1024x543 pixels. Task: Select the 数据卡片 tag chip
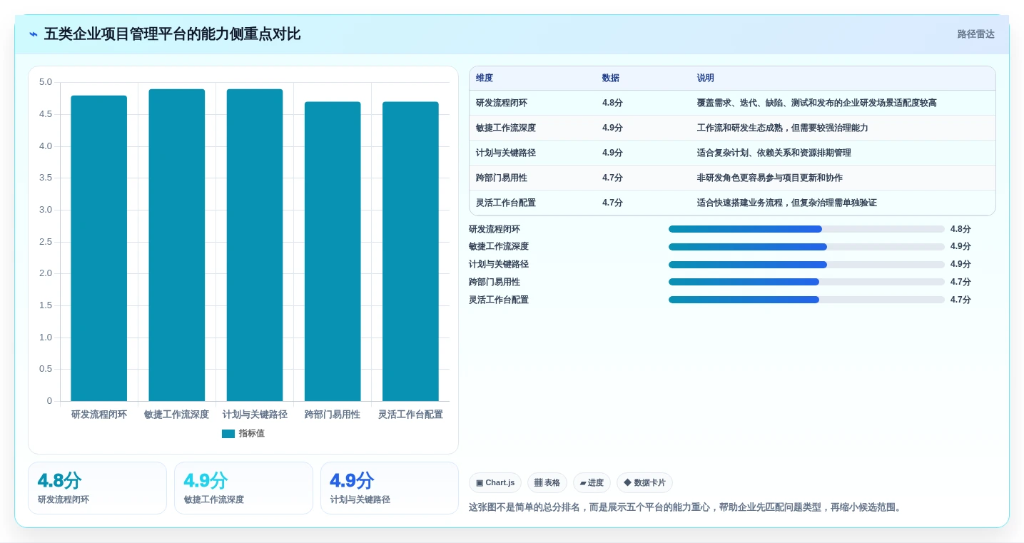(644, 483)
